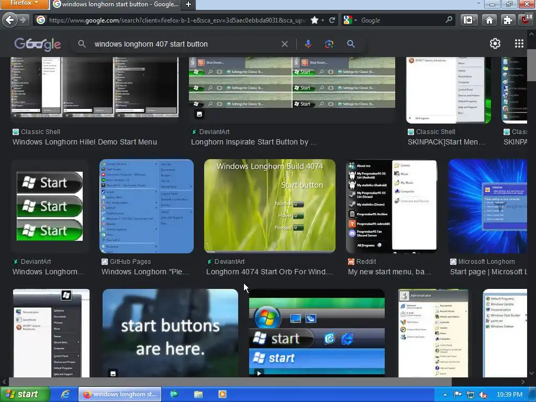This screenshot has width=536, height=402.
Task: Click the search box magnifier icon
Action: click(x=449, y=20)
